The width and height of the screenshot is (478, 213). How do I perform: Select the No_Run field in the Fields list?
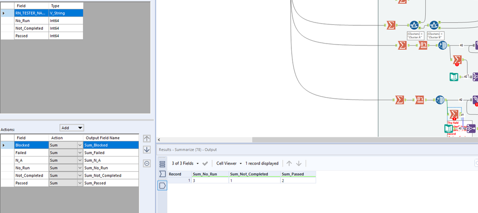coord(32,21)
